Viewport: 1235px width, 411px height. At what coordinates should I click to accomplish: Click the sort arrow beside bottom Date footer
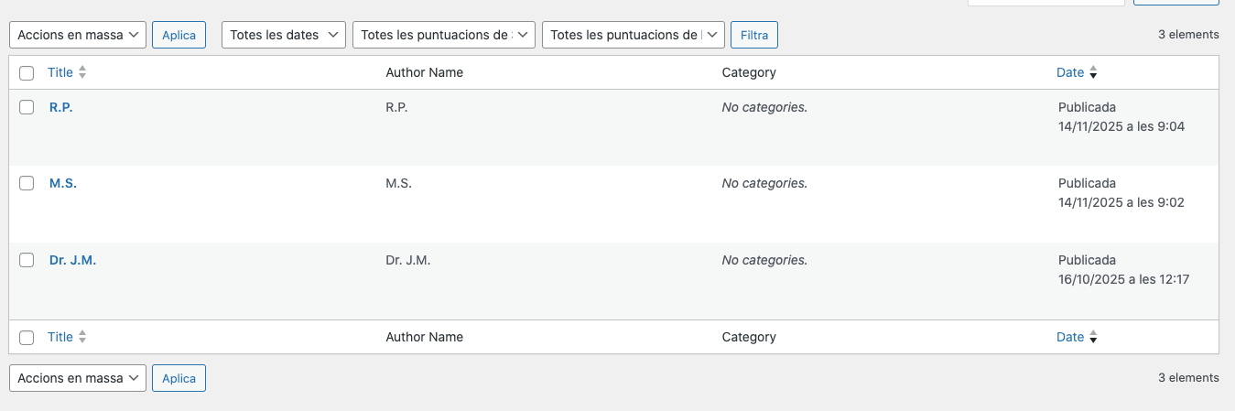(1093, 338)
